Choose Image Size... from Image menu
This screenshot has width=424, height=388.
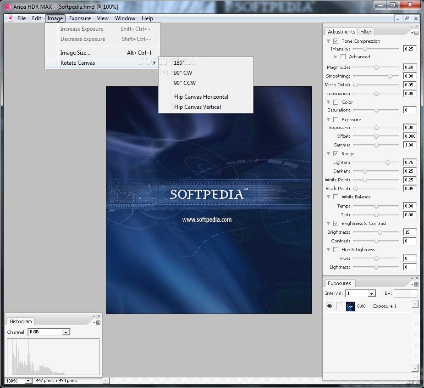(103, 53)
